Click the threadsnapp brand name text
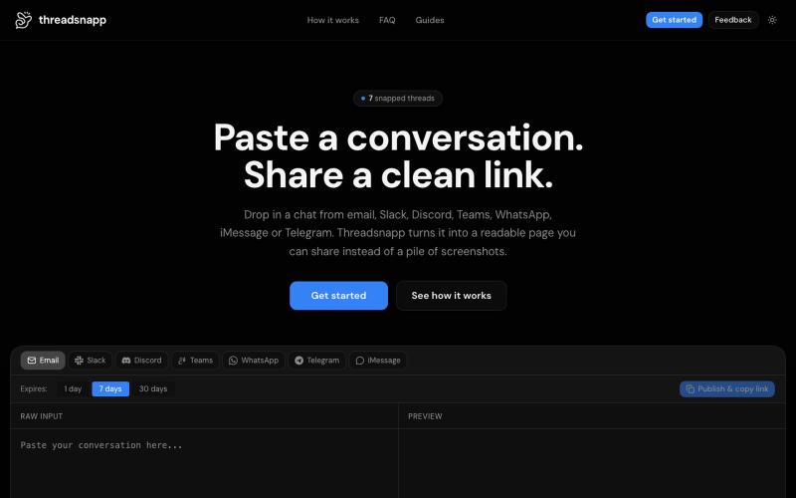The image size is (796, 498). (72, 20)
